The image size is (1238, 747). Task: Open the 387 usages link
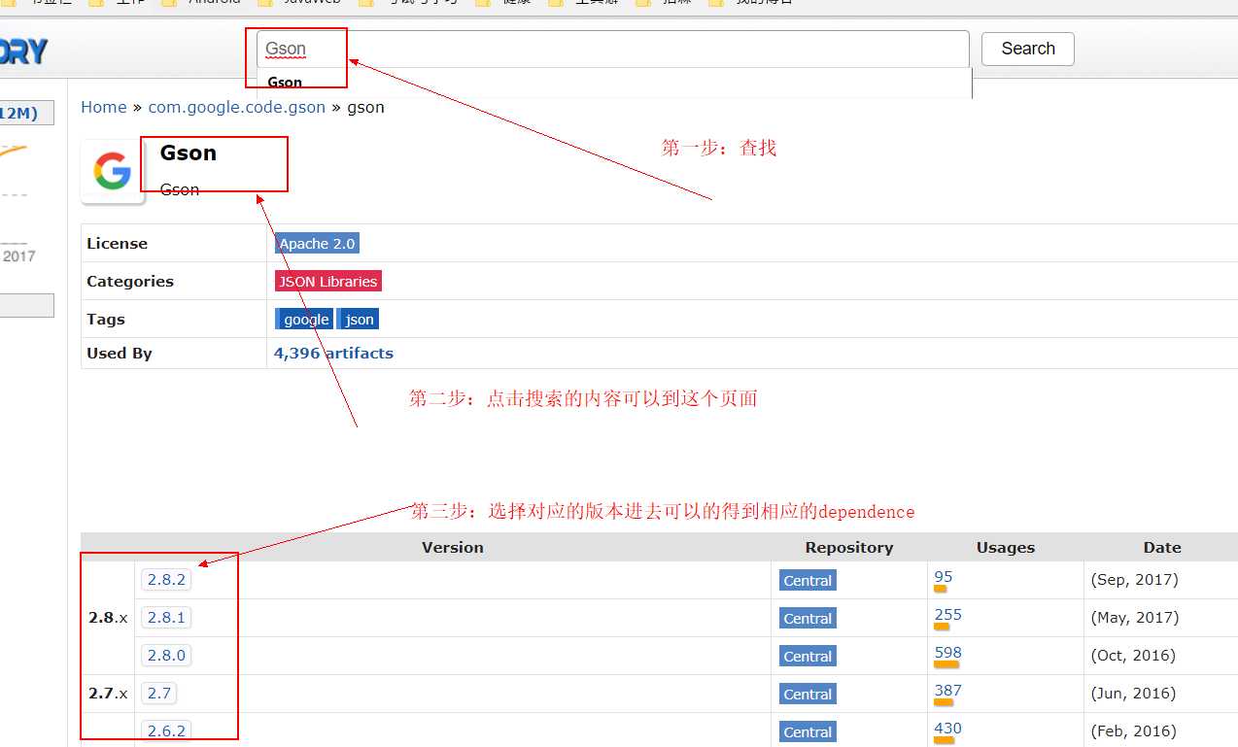947,691
